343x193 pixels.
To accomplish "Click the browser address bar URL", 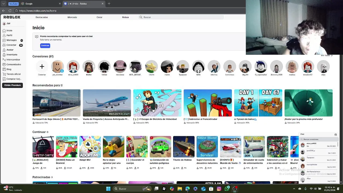I will [x=38, y=11].
